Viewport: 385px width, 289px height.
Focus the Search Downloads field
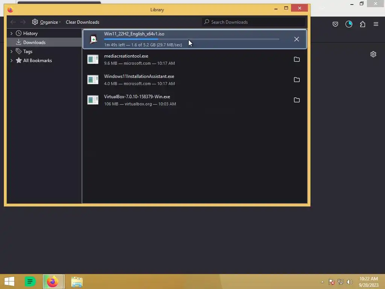tap(254, 22)
